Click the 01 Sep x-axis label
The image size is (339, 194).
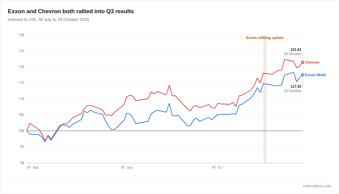click(127, 167)
